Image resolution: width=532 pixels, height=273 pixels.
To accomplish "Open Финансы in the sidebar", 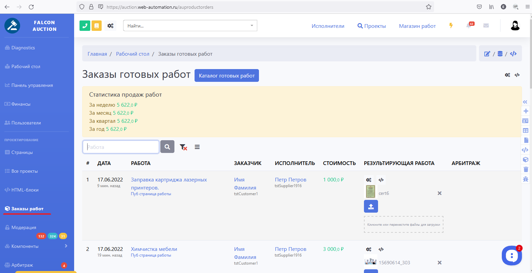I will 21,104.
